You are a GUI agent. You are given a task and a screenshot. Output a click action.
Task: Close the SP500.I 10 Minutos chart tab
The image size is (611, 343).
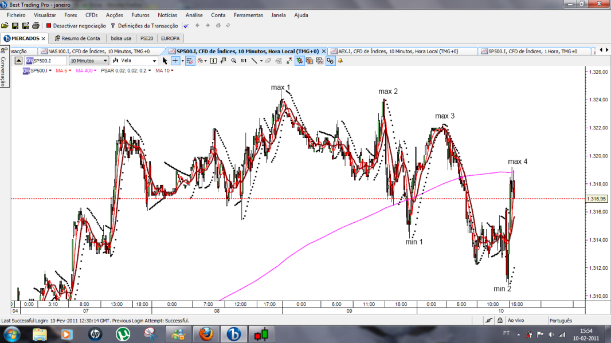tap(323, 52)
